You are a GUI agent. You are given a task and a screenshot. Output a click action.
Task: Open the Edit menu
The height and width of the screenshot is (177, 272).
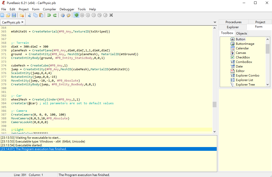12,9
